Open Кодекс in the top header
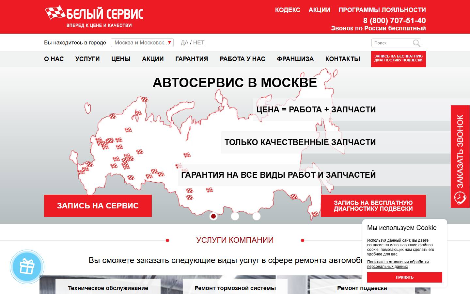This screenshot has width=470, height=294. tap(288, 10)
